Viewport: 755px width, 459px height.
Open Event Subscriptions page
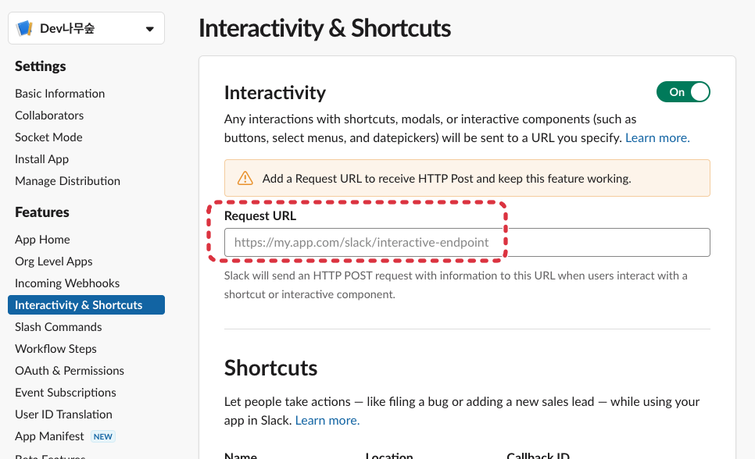coord(66,393)
